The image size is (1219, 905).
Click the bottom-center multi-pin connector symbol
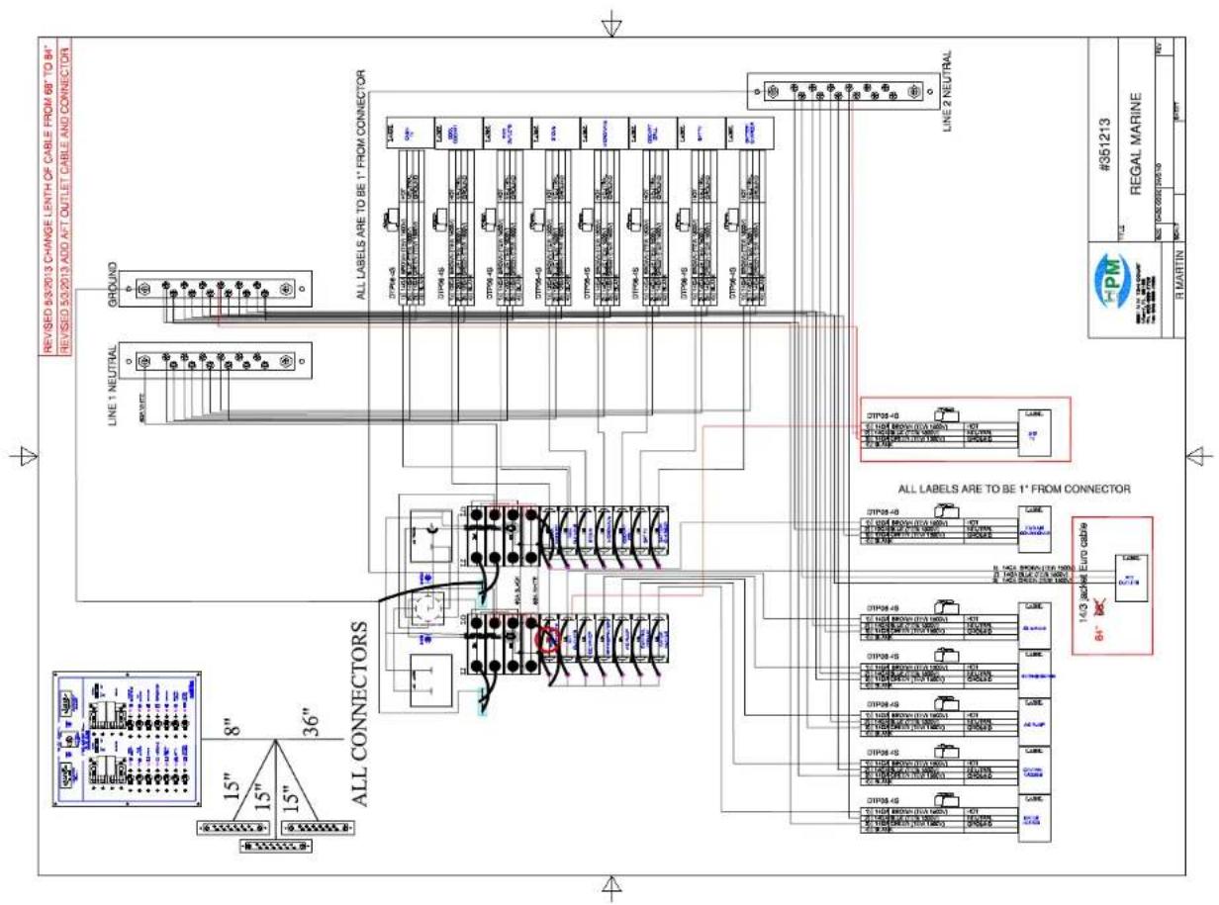pyautogui.click(x=276, y=848)
